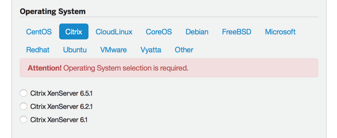Select the Citrix XenServer 6.5.1 radio button
The height and width of the screenshot is (138, 337).
23,93
